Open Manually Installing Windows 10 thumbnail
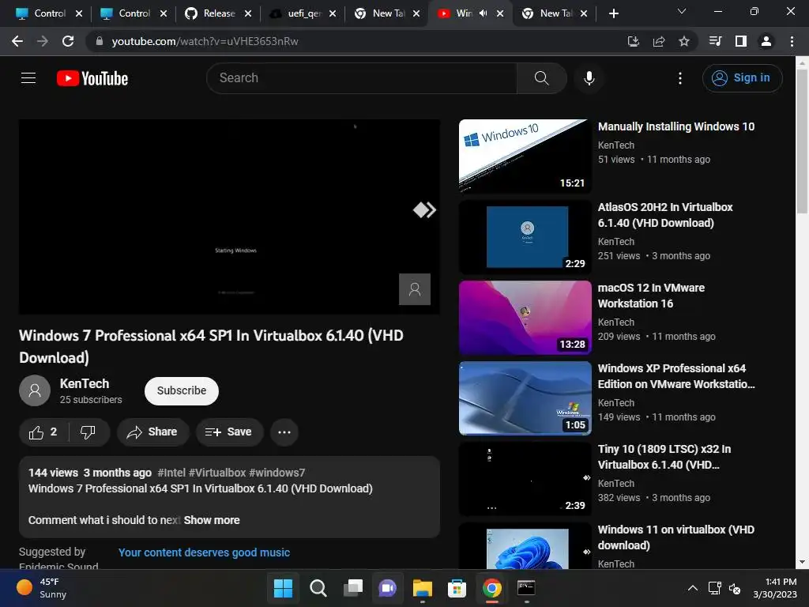This screenshot has width=809, height=607. pyautogui.click(x=525, y=156)
